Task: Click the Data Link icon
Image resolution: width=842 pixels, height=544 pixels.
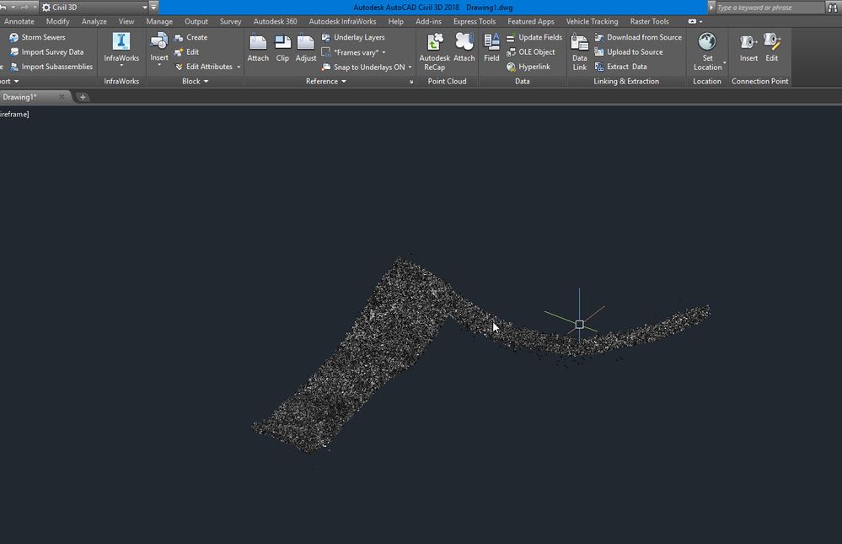Action: pyautogui.click(x=579, y=42)
